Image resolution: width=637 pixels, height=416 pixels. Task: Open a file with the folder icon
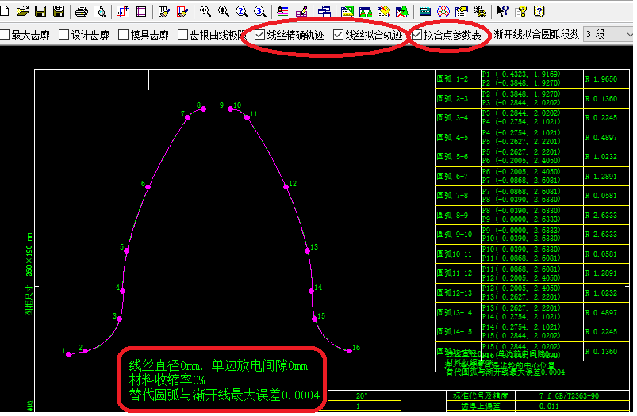(22, 11)
